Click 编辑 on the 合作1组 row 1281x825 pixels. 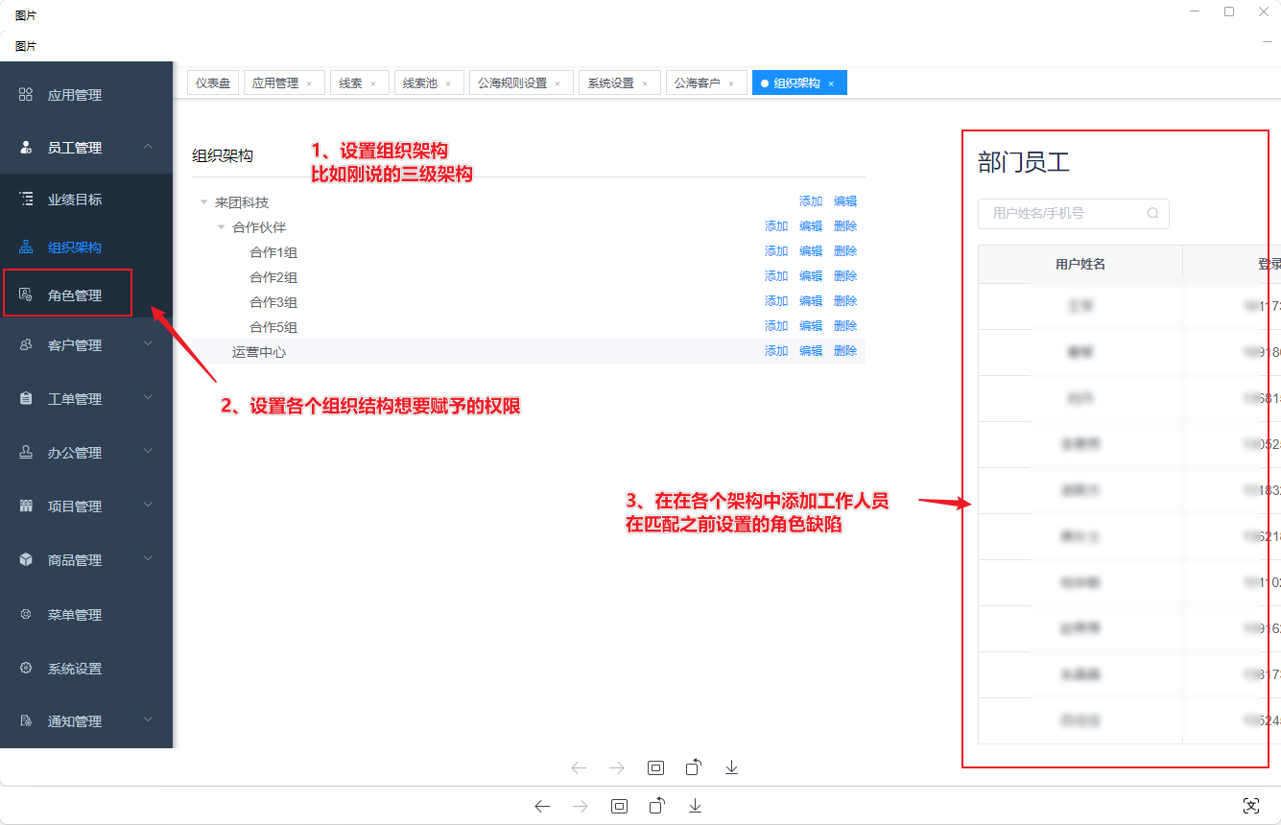coord(810,251)
